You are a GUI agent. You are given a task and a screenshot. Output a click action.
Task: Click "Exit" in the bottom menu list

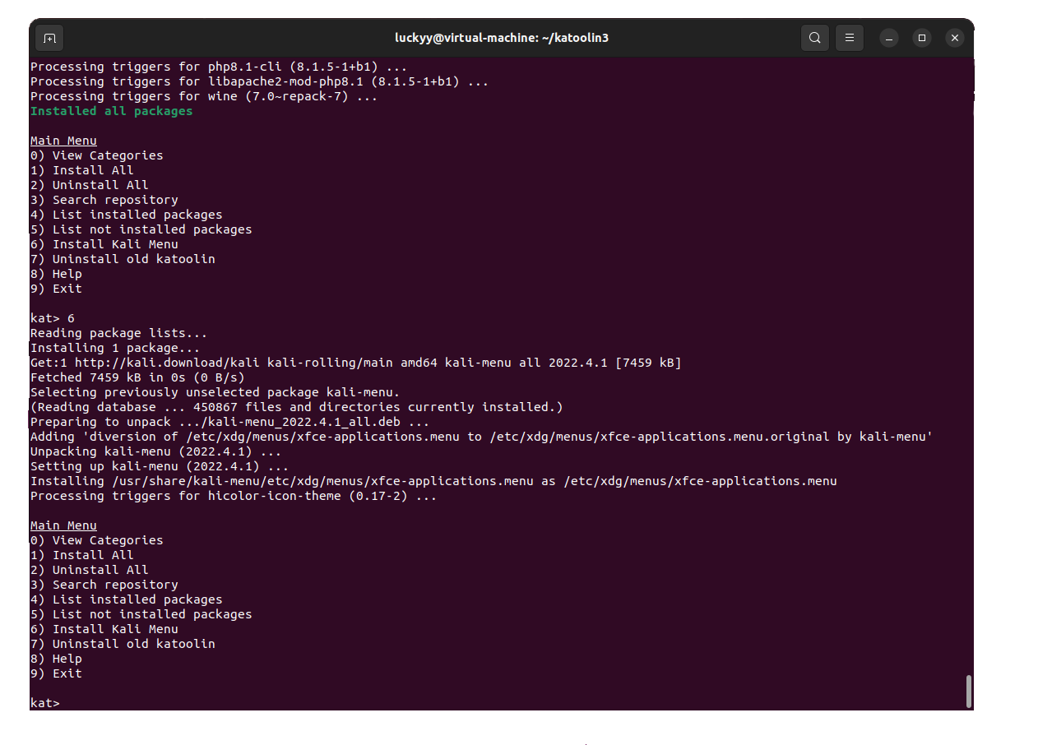[66, 673]
